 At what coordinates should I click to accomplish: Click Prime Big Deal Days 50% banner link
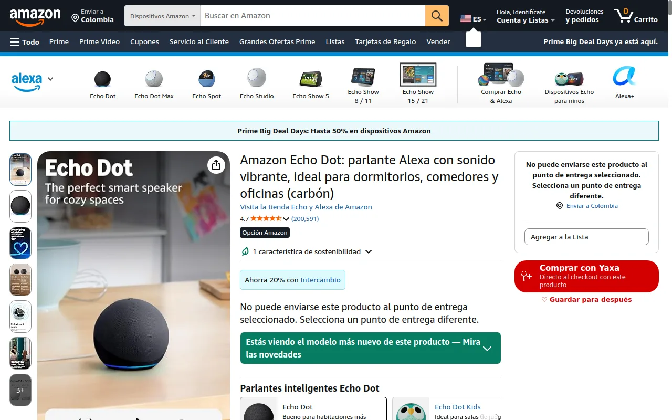[334, 131]
